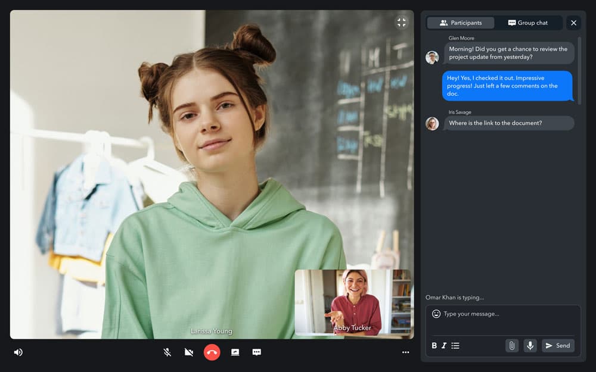Send your typed message
Screen dimensions: 596x372
pos(558,345)
